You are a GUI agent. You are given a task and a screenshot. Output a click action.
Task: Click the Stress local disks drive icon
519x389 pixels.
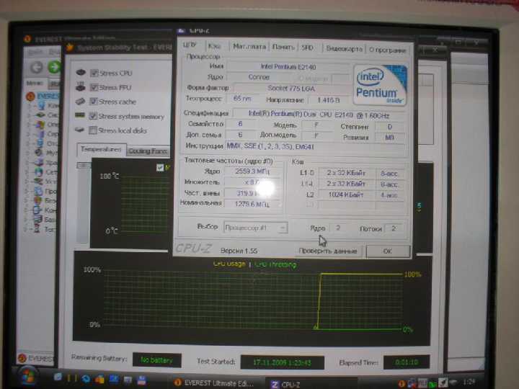[x=79, y=130]
